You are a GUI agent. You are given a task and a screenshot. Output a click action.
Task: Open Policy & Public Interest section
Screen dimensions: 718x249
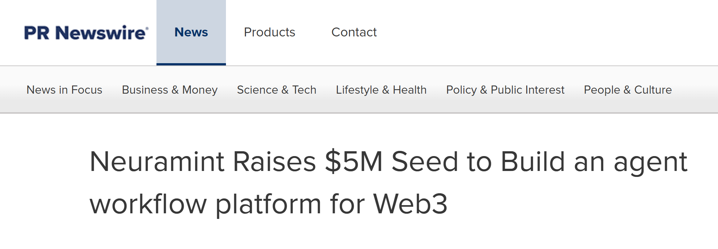[505, 90]
